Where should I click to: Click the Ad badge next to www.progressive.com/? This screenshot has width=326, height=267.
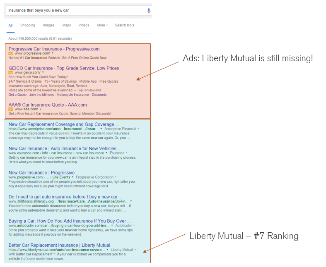pyautogui.click(x=11, y=53)
